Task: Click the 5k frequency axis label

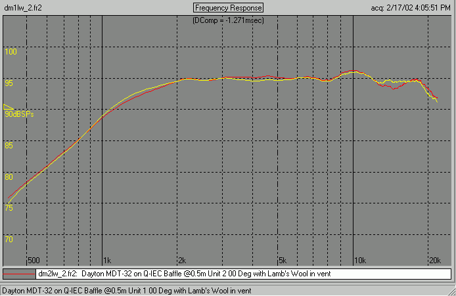Action: (283, 261)
